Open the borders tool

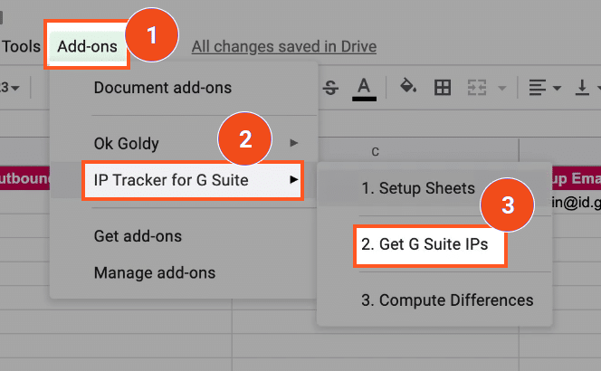click(x=443, y=88)
